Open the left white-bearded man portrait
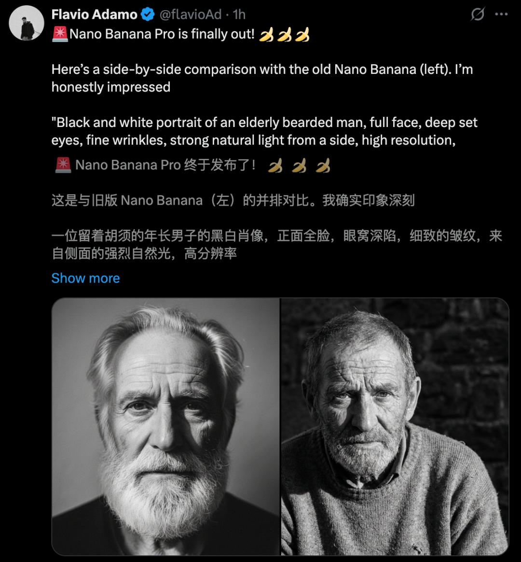The image size is (521, 562). 165,426
